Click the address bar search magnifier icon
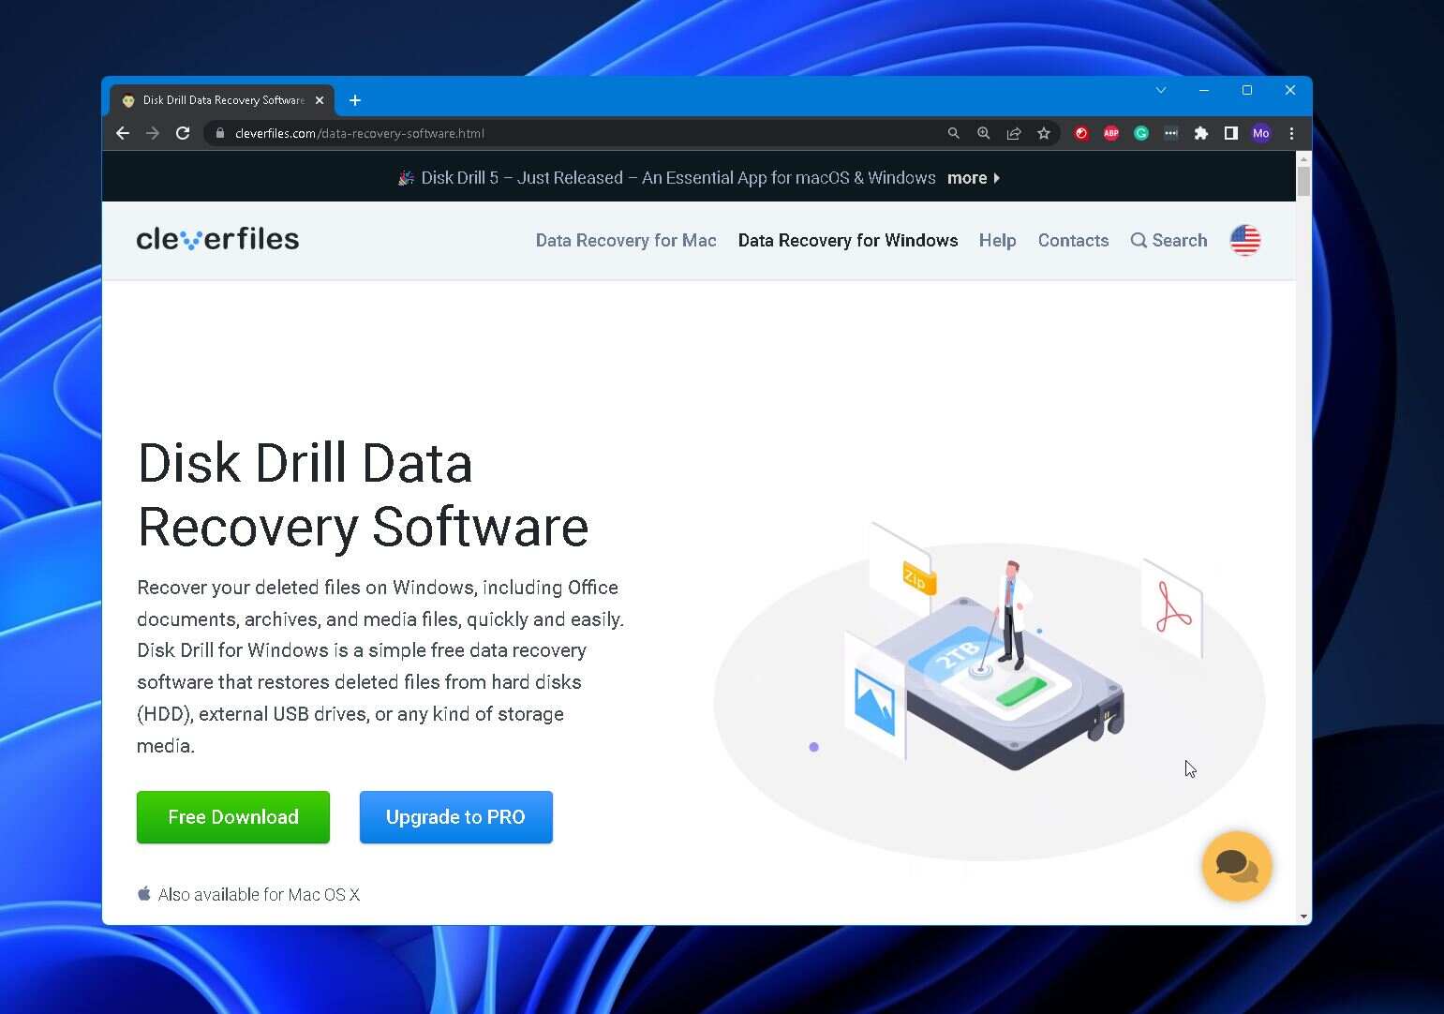The height and width of the screenshot is (1014, 1444). click(953, 133)
